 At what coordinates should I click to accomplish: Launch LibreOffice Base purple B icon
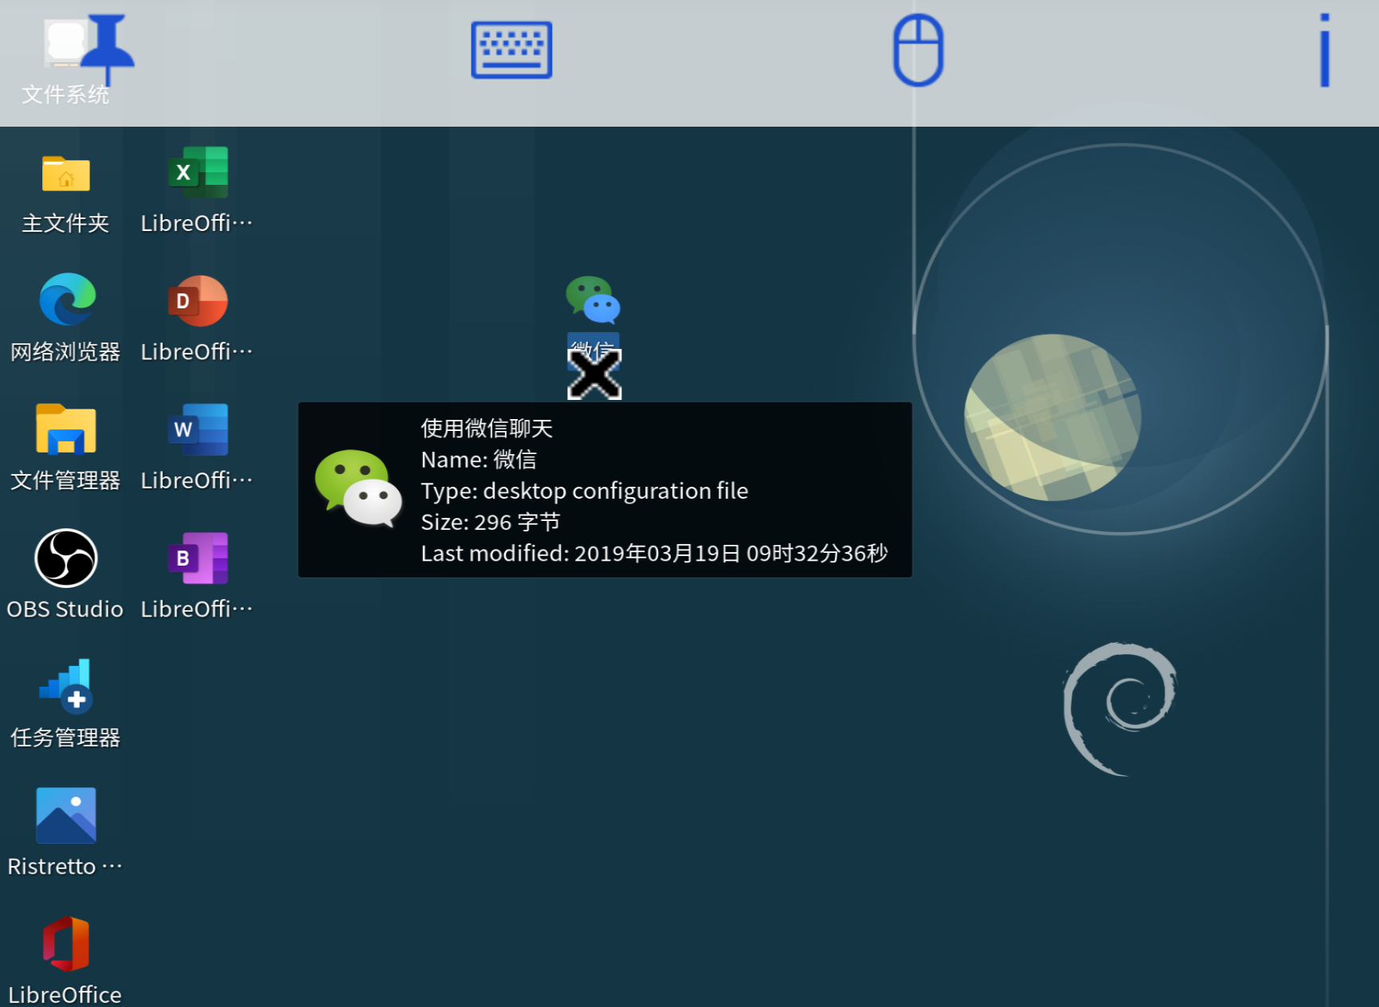[198, 558]
